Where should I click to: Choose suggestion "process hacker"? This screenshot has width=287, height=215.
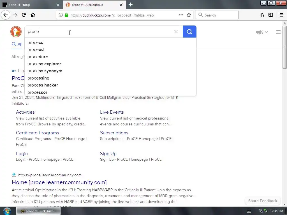[x=110, y=85]
